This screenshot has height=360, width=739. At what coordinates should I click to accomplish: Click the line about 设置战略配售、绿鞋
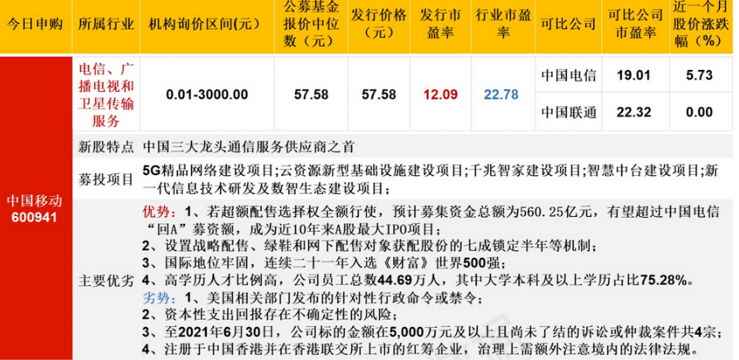coord(369,246)
